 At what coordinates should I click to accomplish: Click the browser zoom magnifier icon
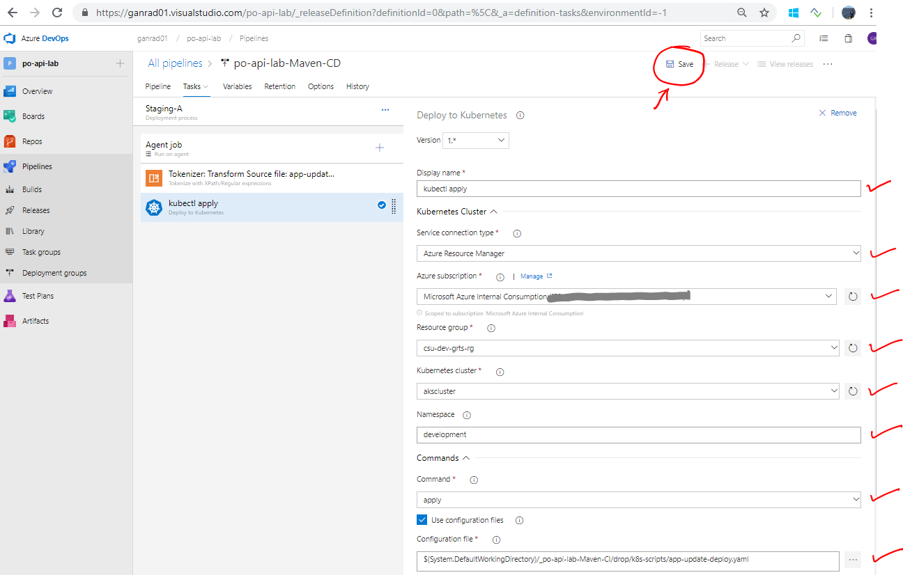point(743,13)
